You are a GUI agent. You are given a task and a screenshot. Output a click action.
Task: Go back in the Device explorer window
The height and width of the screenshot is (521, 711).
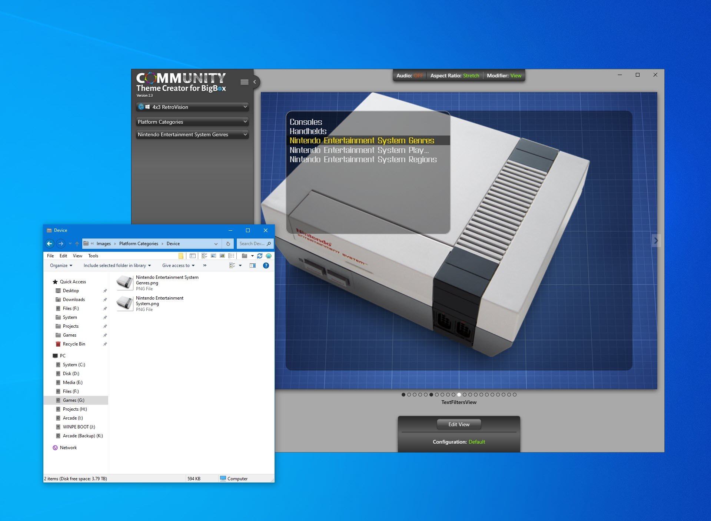coord(50,243)
